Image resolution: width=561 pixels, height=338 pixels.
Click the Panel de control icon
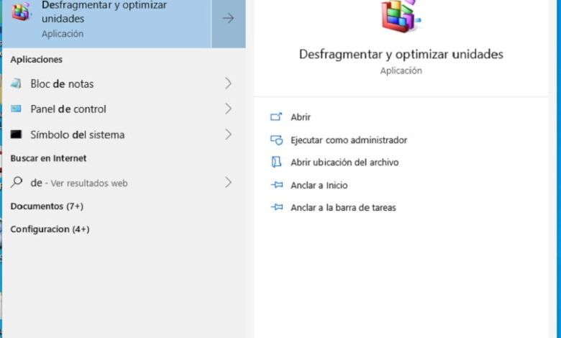(x=16, y=109)
